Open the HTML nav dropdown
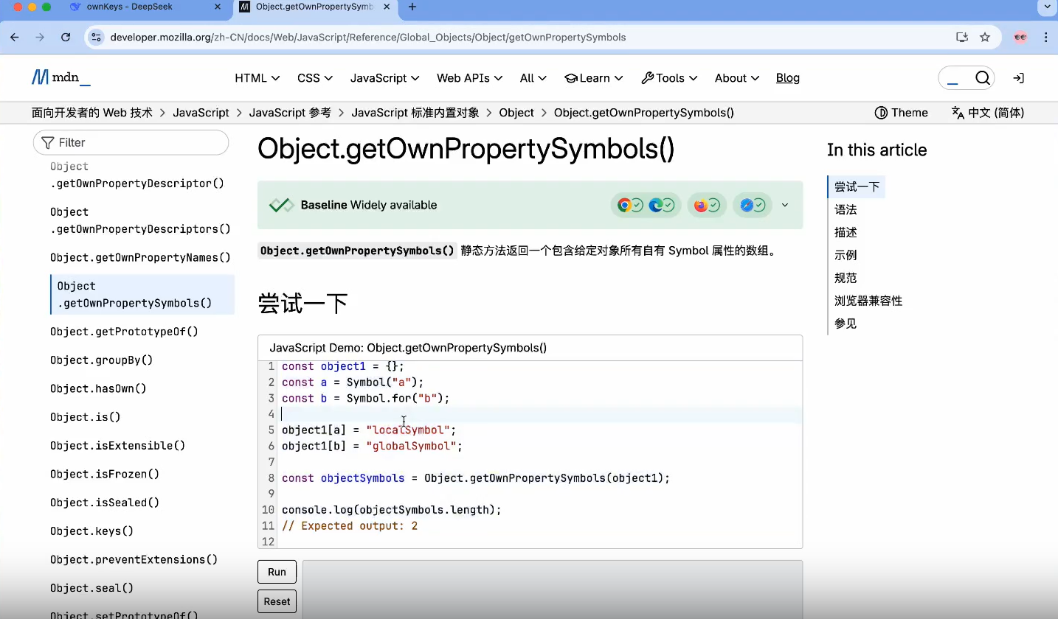 (257, 78)
